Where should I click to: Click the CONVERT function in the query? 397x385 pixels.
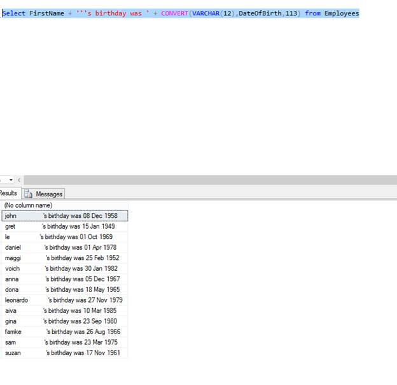pos(174,13)
